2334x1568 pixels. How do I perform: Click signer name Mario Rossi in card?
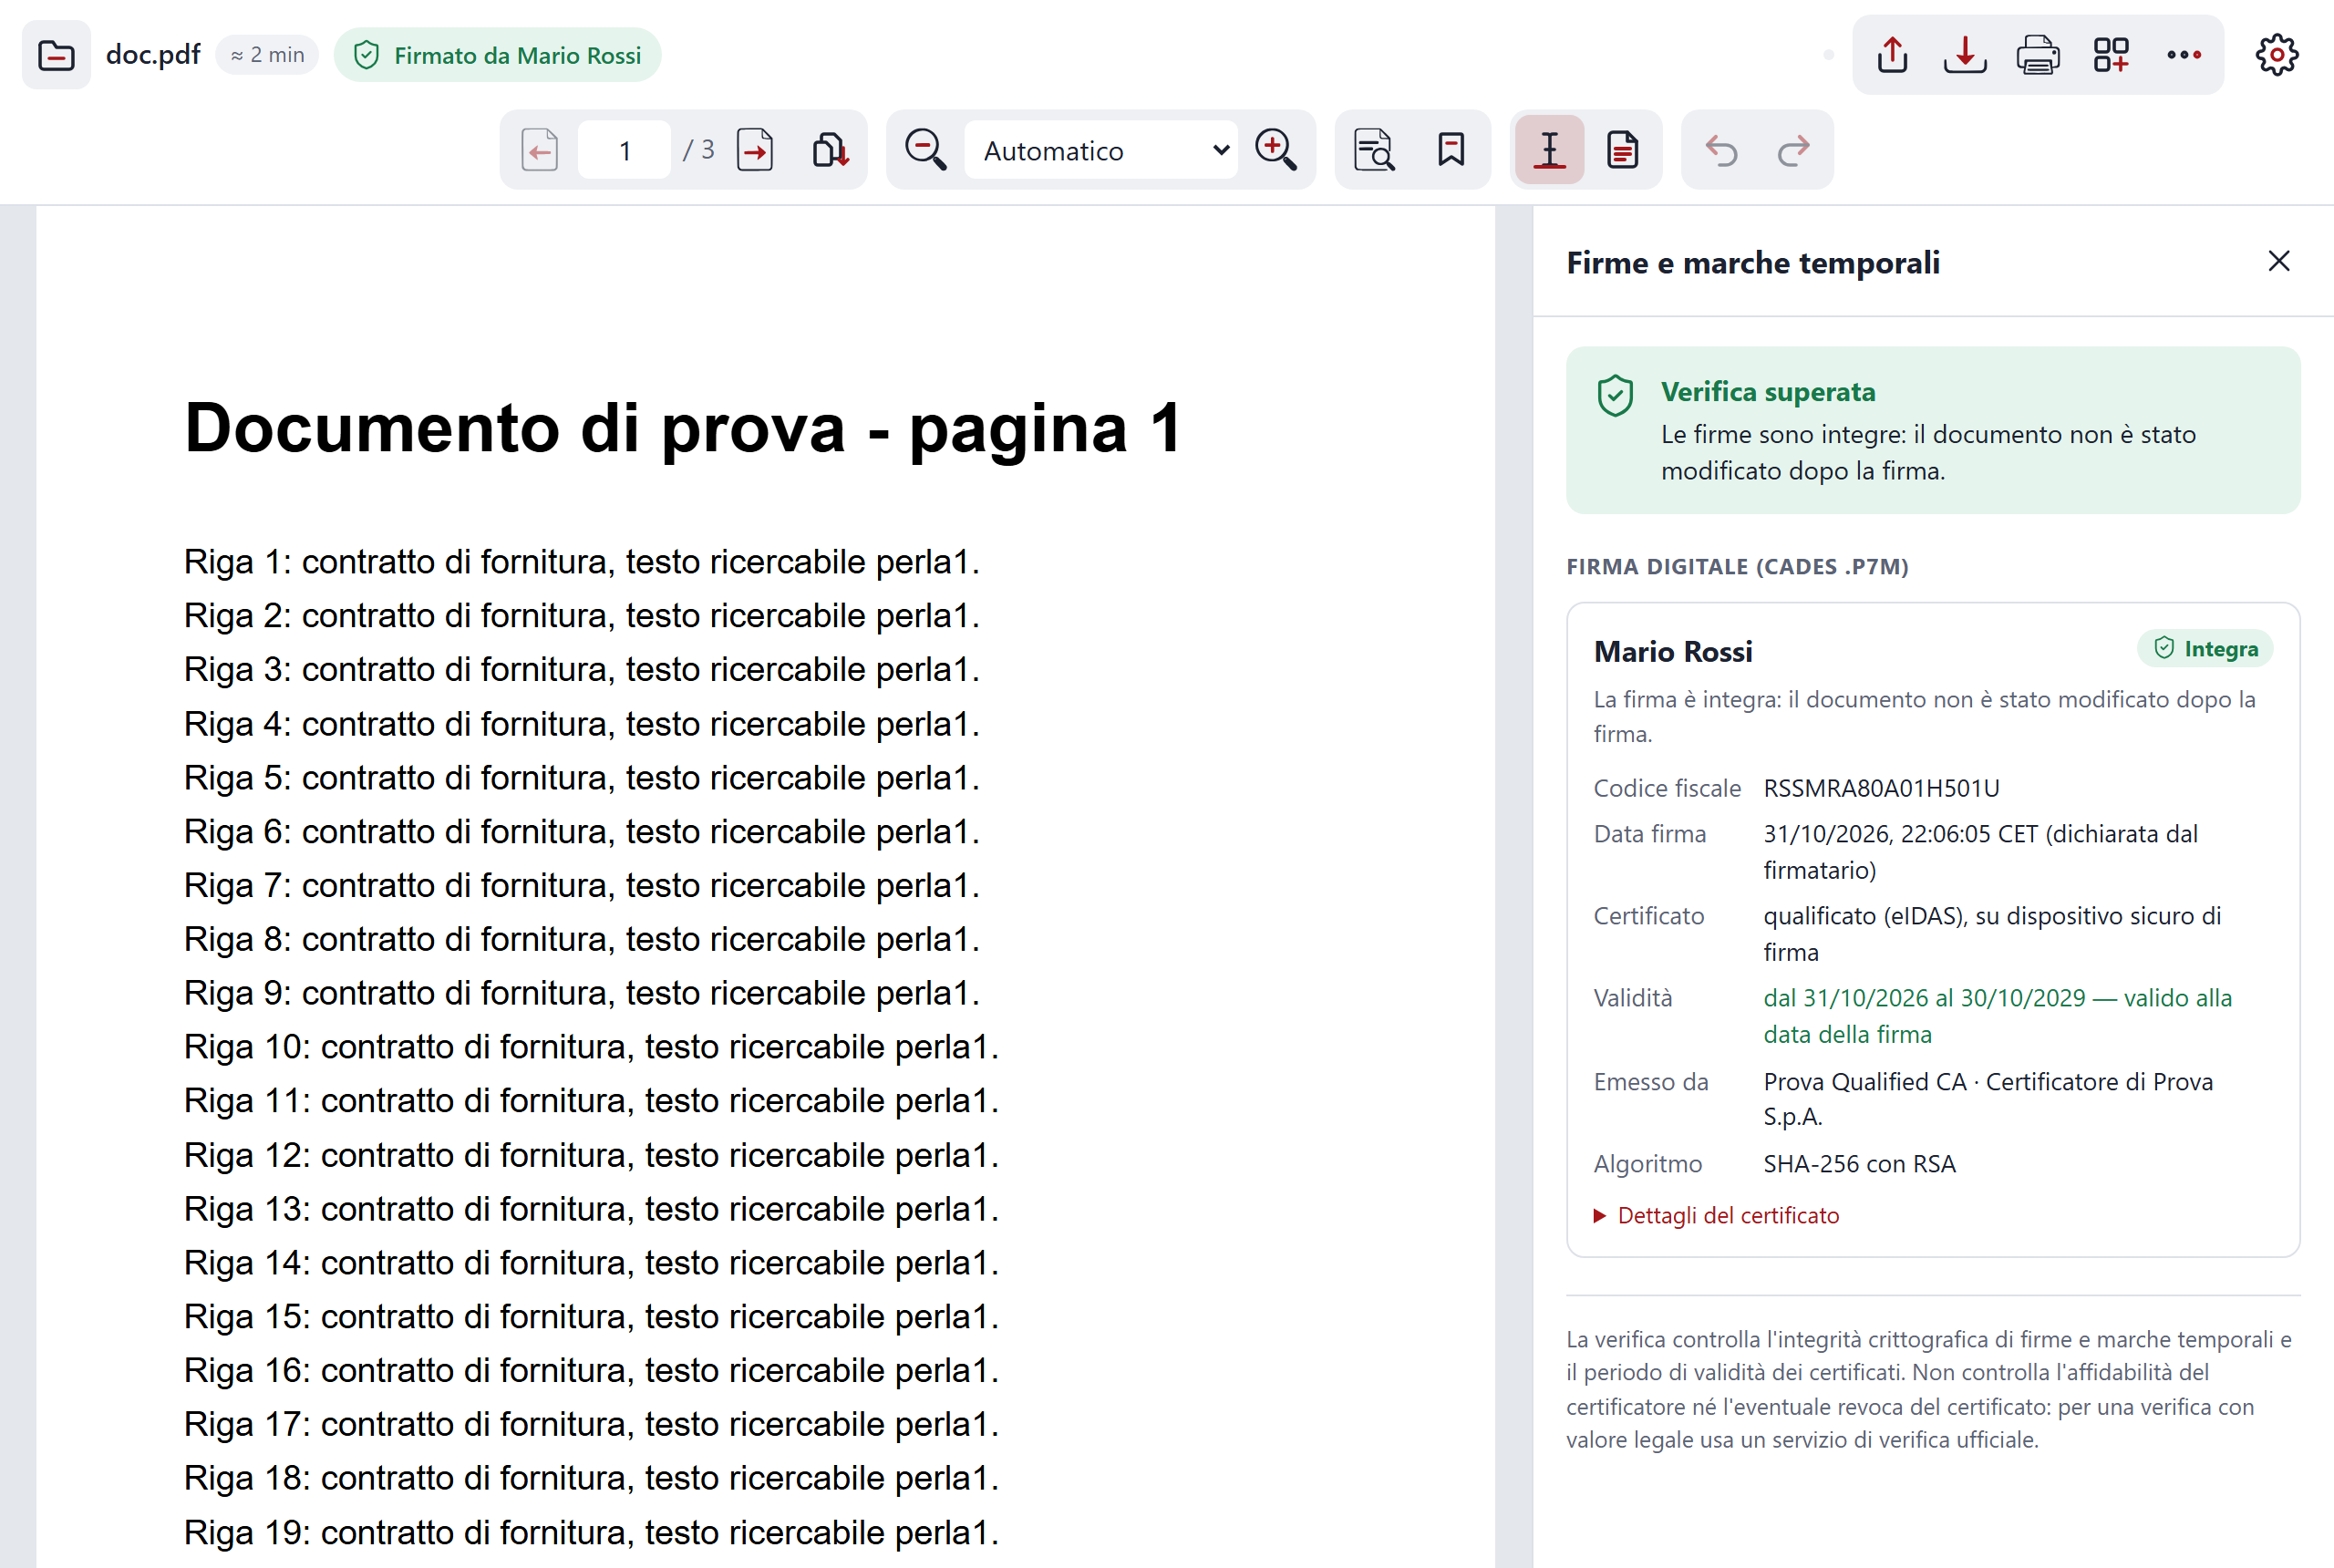pyautogui.click(x=1673, y=651)
